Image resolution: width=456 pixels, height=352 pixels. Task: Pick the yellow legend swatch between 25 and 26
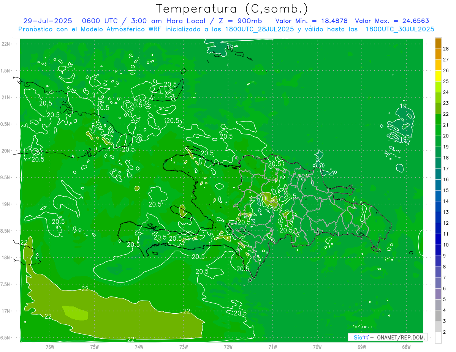click(438, 76)
